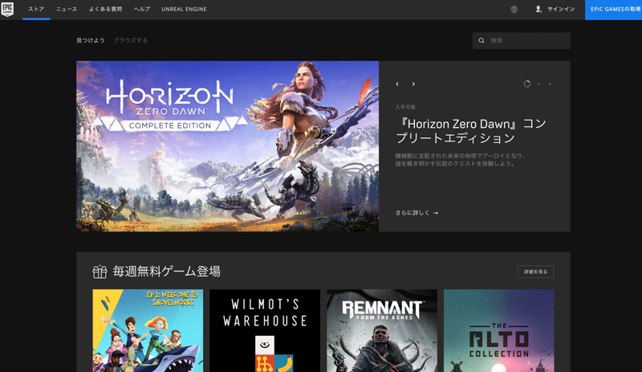Click the Horizon Zero Dawn title text

pos(471,131)
